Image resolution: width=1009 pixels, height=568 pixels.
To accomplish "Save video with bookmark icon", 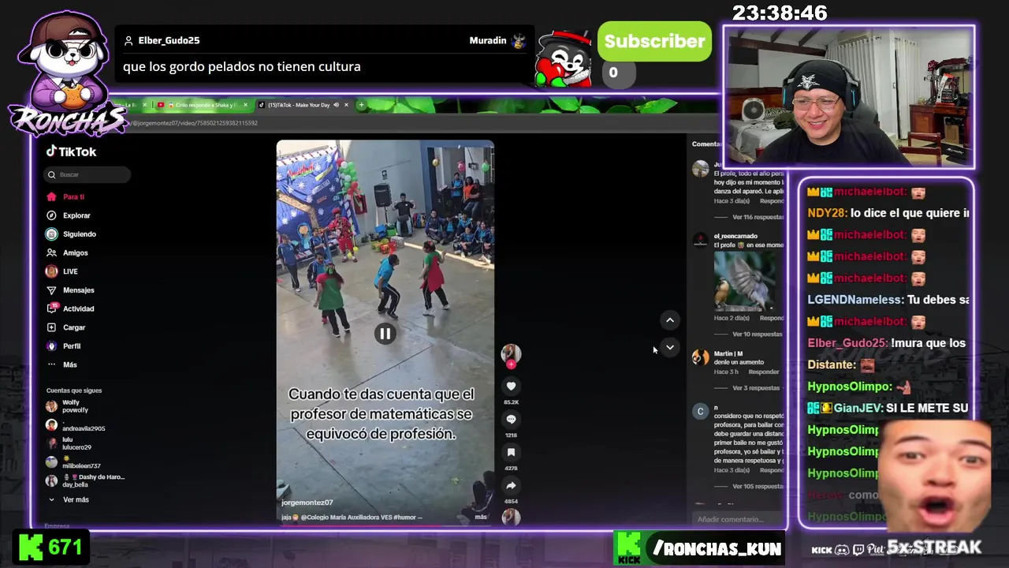I will click(511, 452).
